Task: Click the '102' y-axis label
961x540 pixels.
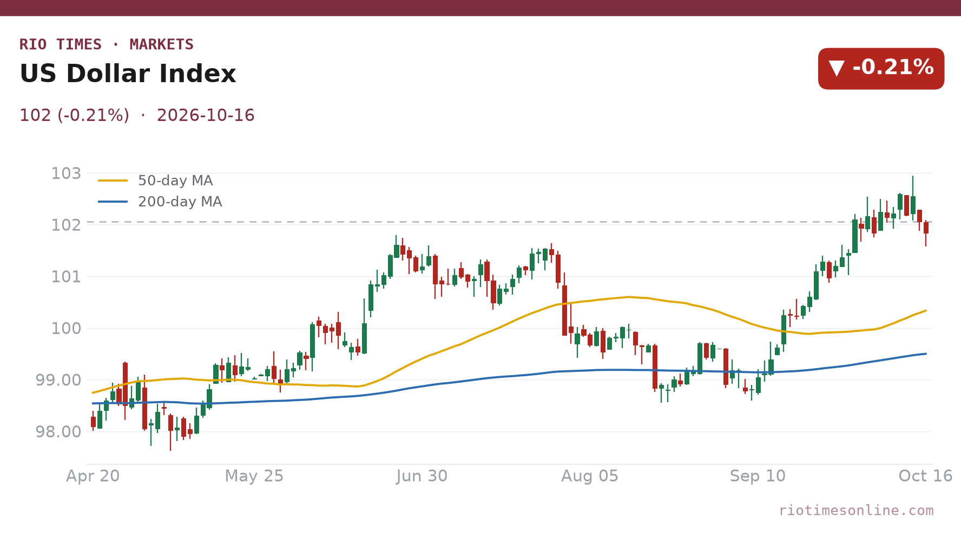Action: coord(66,225)
